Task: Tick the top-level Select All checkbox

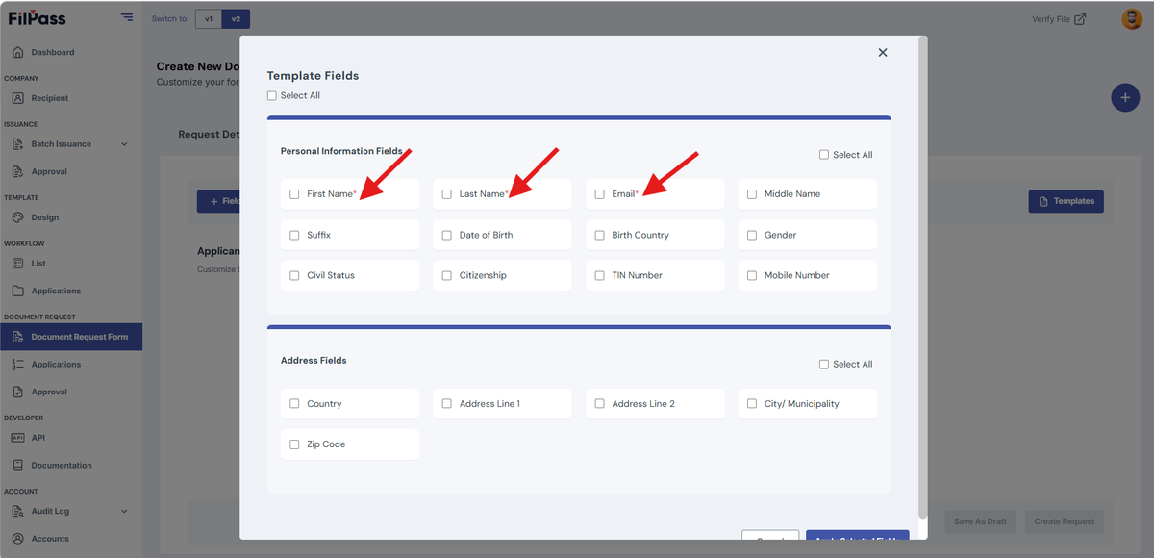Action: [x=272, y=95]
